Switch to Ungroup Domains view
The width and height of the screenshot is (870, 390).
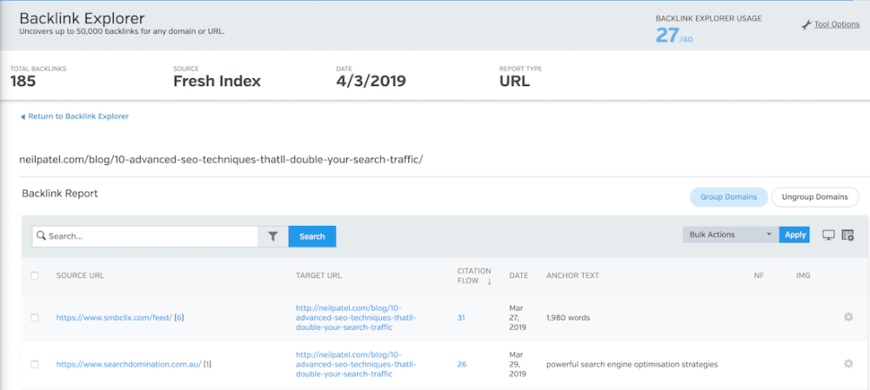[x=814, y=197]
